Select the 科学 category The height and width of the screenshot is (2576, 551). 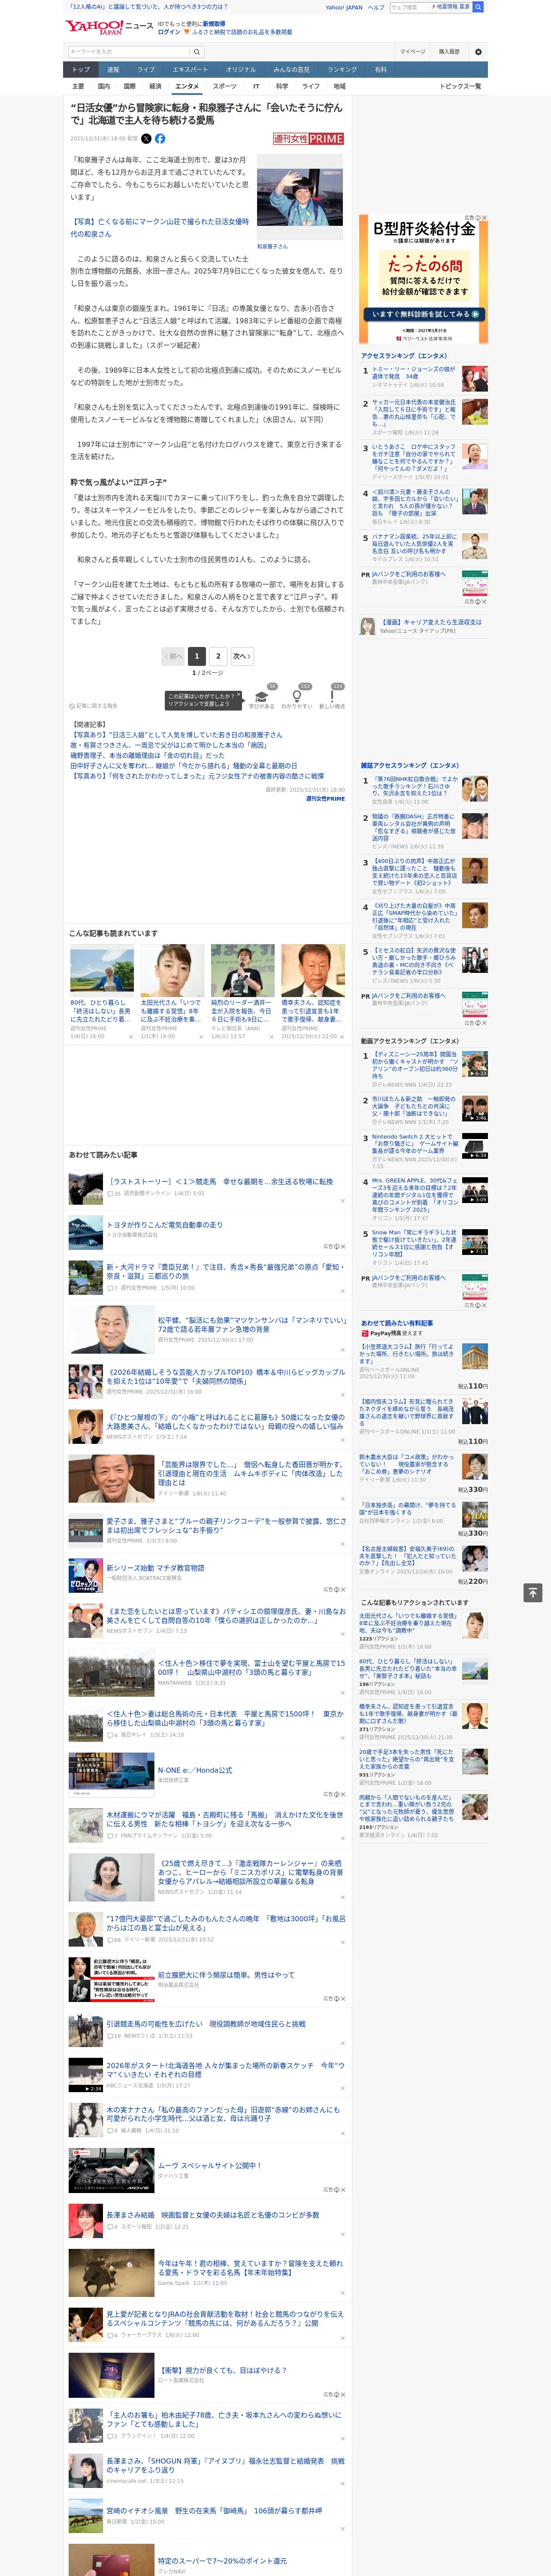click(x=282, y=86)
